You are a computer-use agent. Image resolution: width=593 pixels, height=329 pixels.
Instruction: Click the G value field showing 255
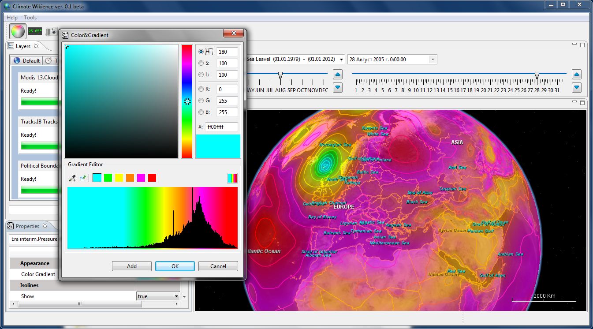(x=227, y=101)
